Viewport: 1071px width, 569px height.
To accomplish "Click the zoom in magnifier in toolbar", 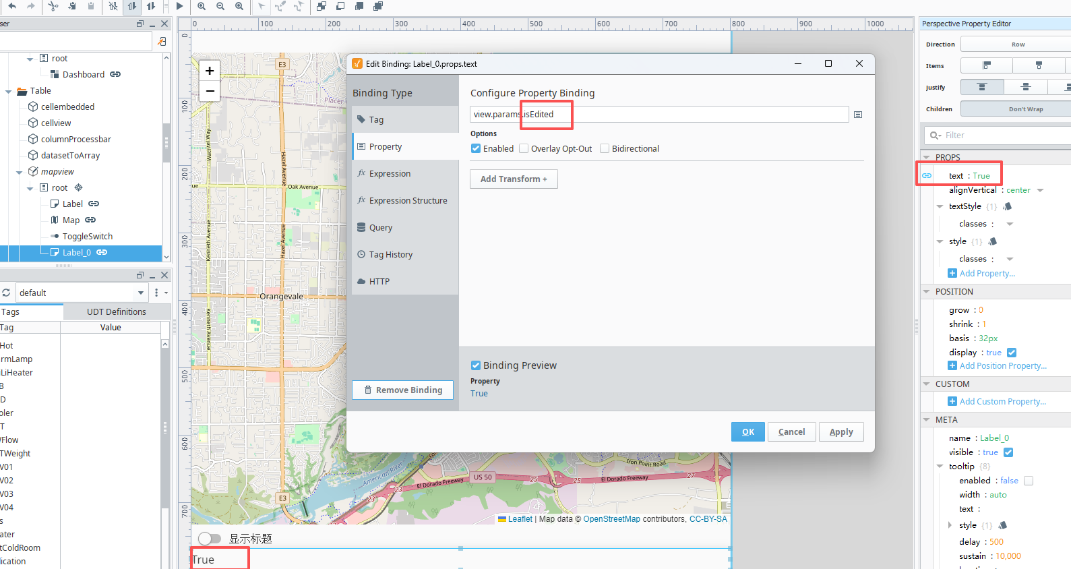I will click(202, 6).
